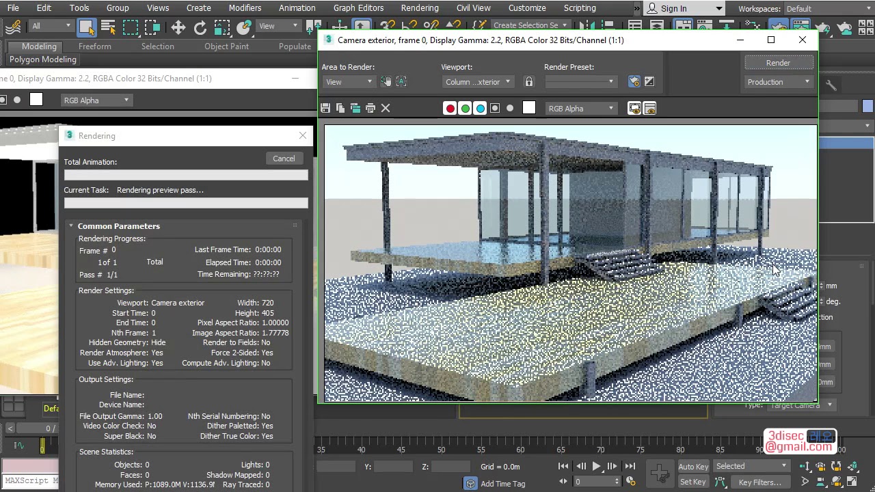Open the Rendering menu

(420, 8)
